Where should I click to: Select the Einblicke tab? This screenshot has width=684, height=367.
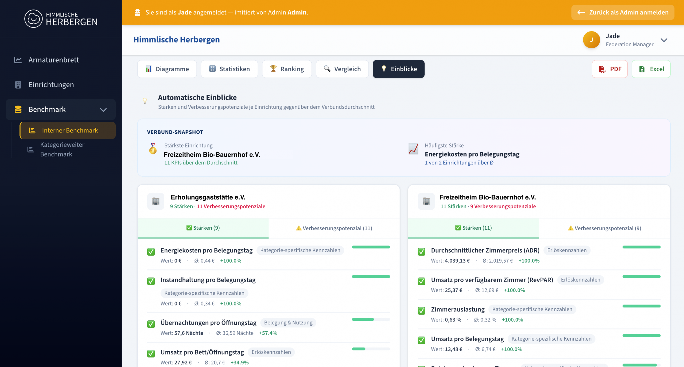point(399,69)
